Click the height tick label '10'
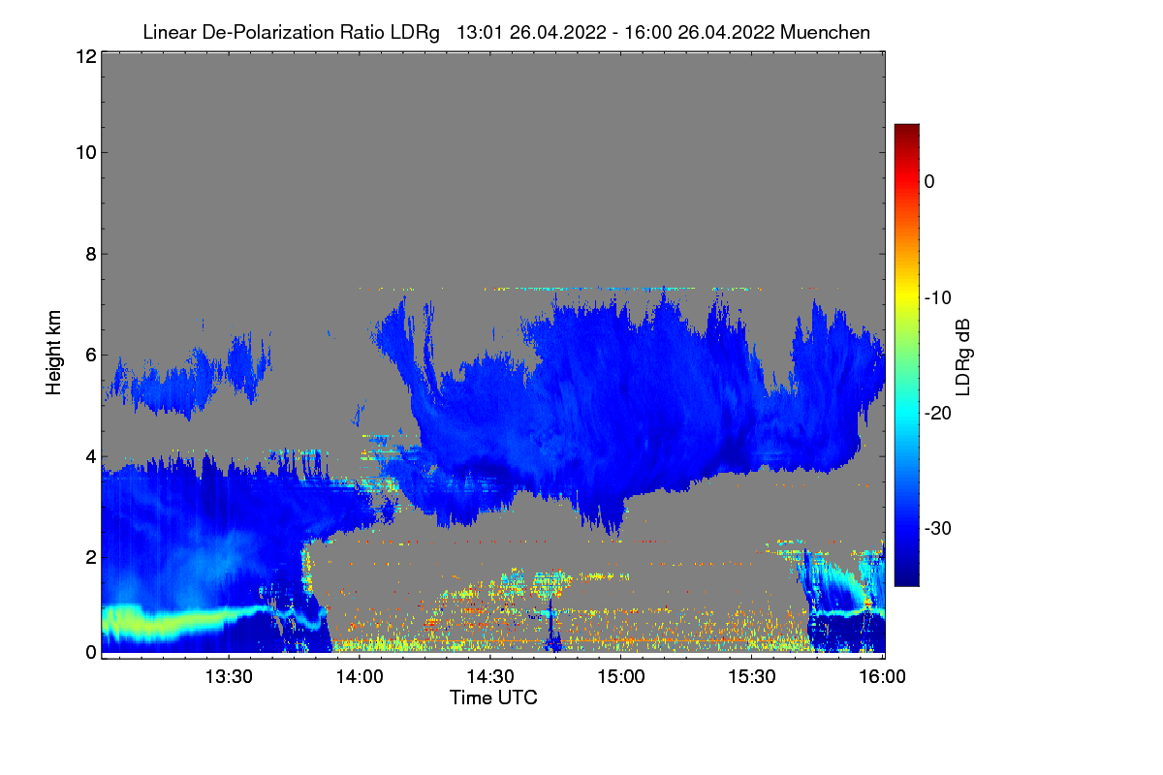1163x775 pixels. pyautogui.click(x=84, y=152)
